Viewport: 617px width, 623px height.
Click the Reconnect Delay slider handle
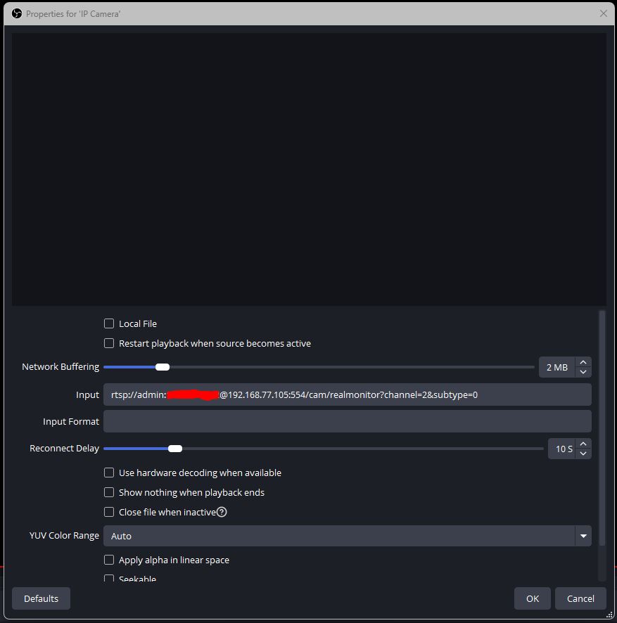click(175, 449)
